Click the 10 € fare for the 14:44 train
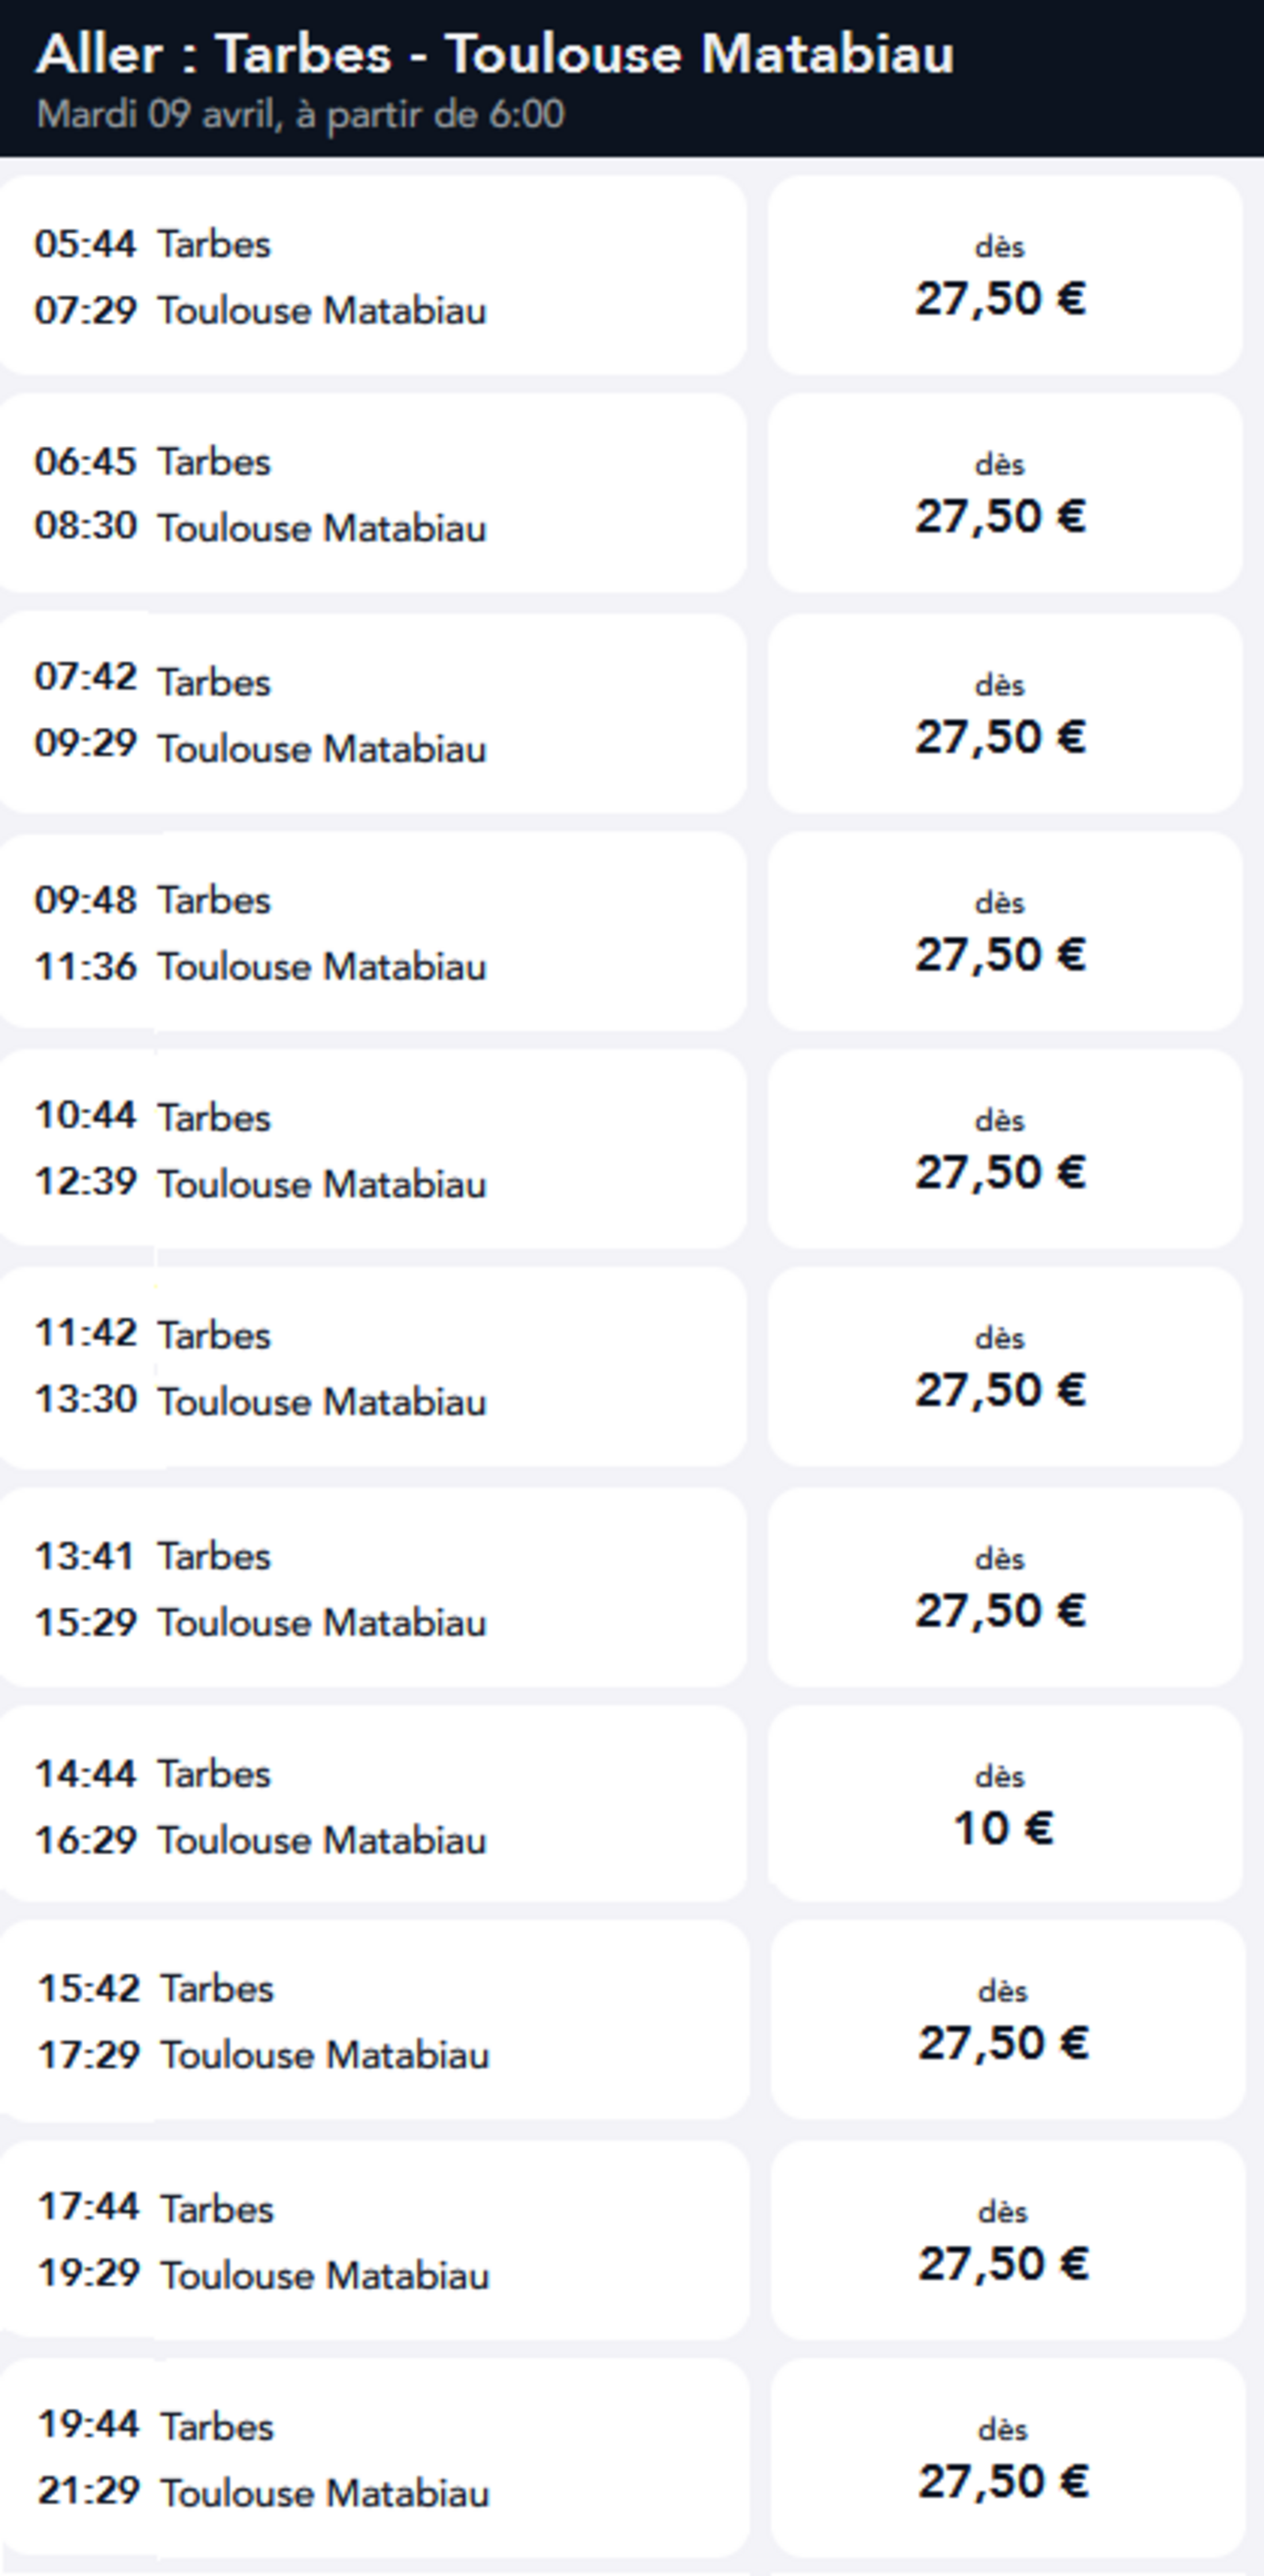1264x2576 pixels. point(1004,1805)
